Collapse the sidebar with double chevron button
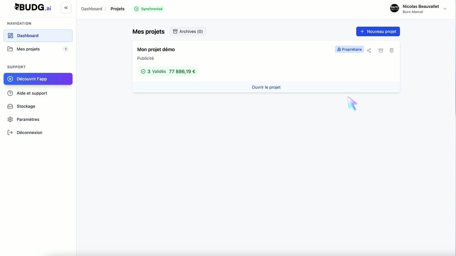 (66, 8)
